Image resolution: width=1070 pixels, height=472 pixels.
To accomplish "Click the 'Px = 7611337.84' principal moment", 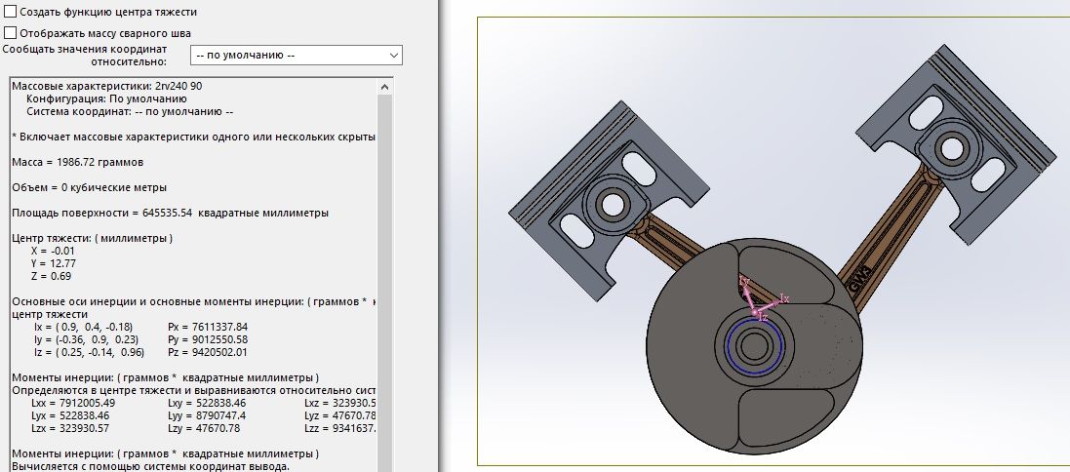I will [x=208, y=327].
